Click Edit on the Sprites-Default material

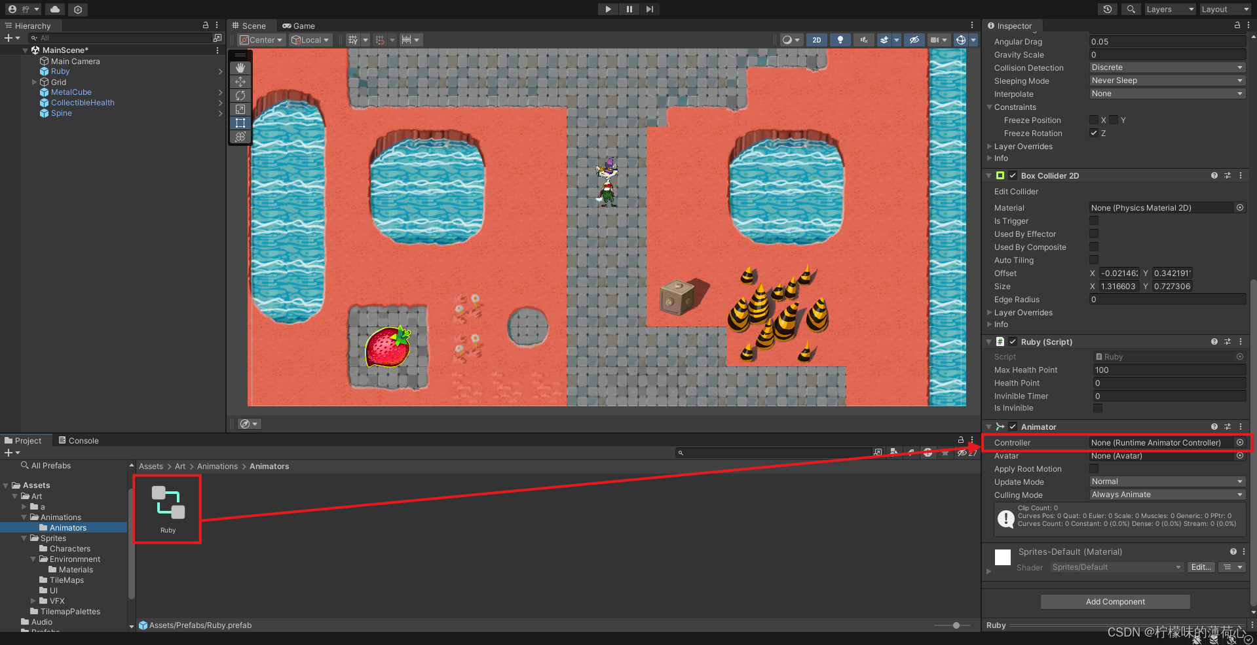[1201, 567]
